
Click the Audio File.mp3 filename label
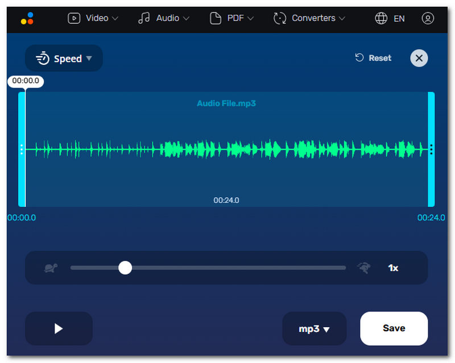(226, 103)
